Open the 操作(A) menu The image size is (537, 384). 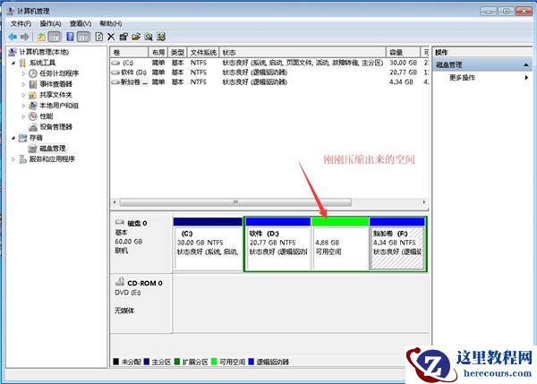(51, 23)
